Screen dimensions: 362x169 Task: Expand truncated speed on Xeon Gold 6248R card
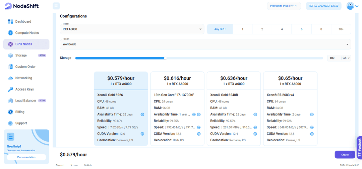click(x=255, y=127)
